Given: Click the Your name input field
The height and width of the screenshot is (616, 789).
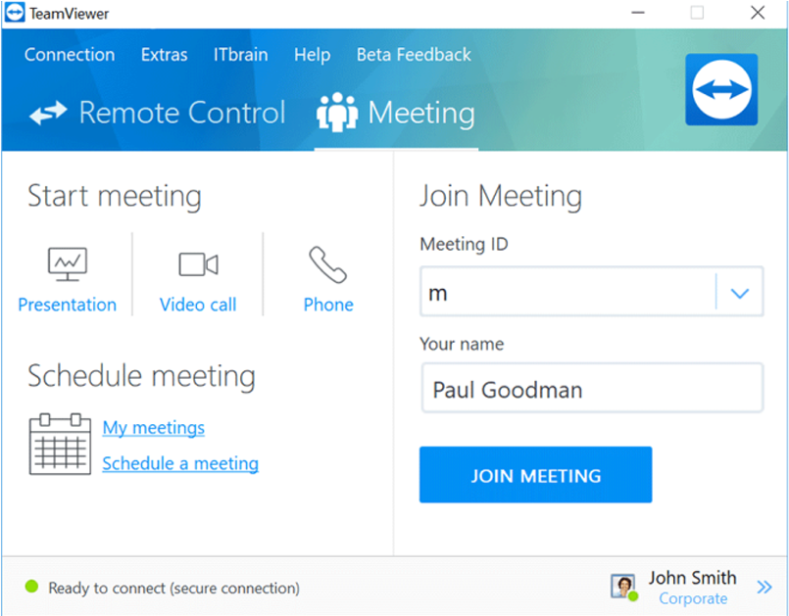Looking at the screenshot, I should click(591, 390).
